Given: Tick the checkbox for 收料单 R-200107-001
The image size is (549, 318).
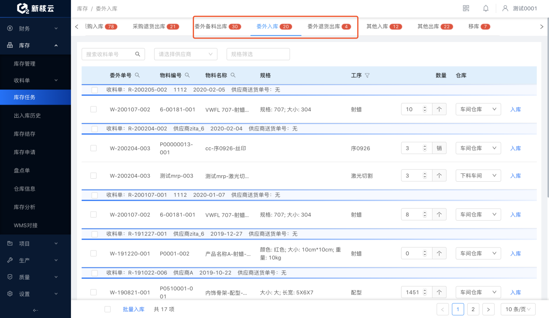Looking at the screenshot, I should (x=95, y=195).
